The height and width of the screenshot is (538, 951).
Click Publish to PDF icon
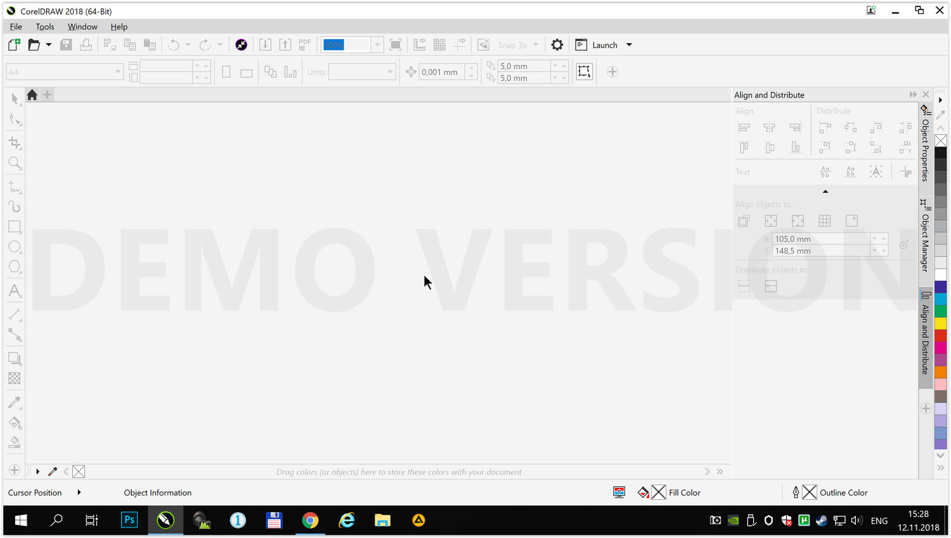[x=305, y=44]
